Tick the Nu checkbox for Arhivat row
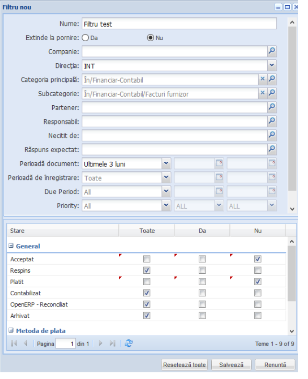Viewport: 308px width, 379px height. click(x=258, y=315)
